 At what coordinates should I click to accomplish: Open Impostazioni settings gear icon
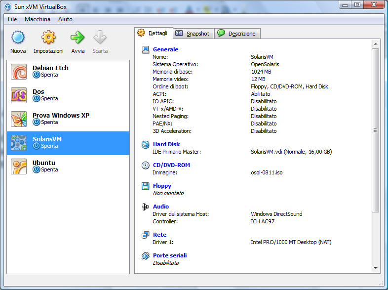(x=48, y=37)
